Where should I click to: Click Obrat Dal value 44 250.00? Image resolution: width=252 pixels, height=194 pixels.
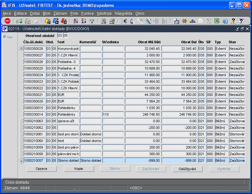click(179, 95)
